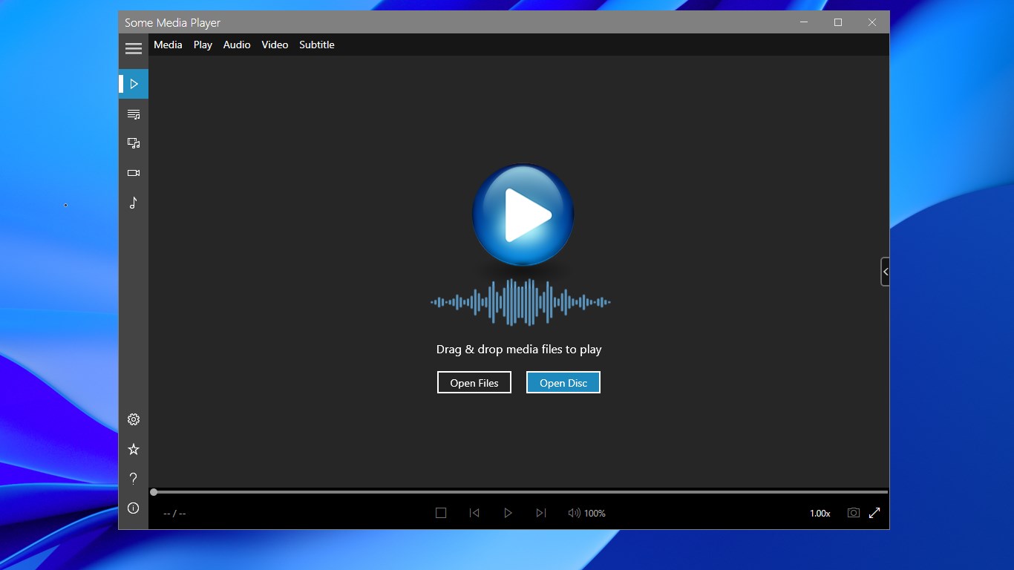This screenshot has height=570, width=1014.
Task: Open the music note sidebar section
Action: [134, 203]
